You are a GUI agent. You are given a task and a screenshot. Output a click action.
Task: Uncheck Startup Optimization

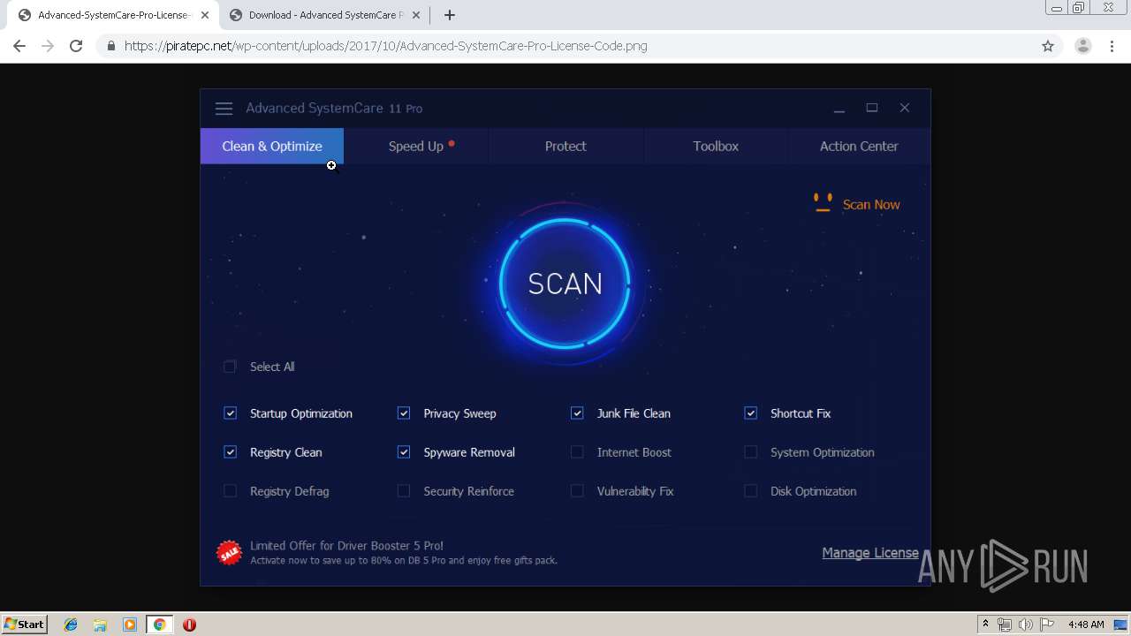[x=230, y=413]
